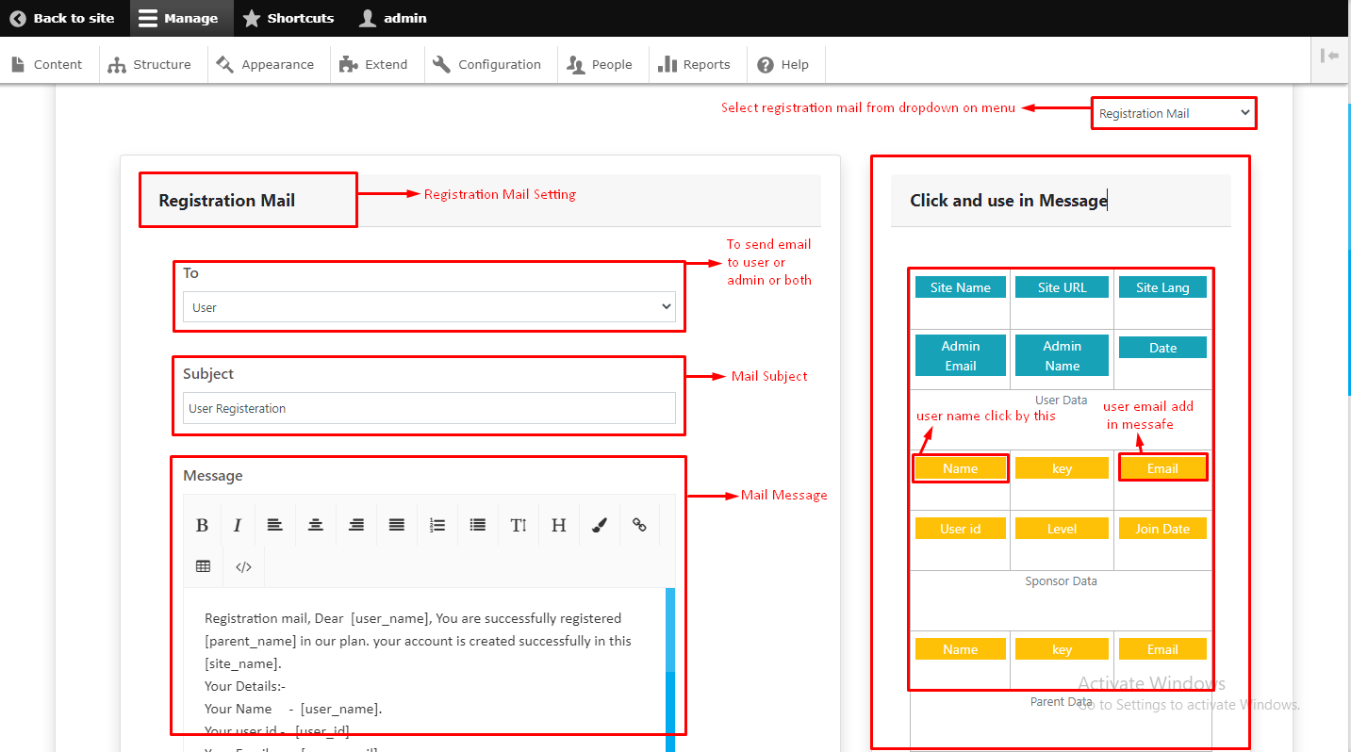Screen dimensions: 1351x752
Task: Open the code view in editor
Action: pyautogui.click(x=244, y=566)
